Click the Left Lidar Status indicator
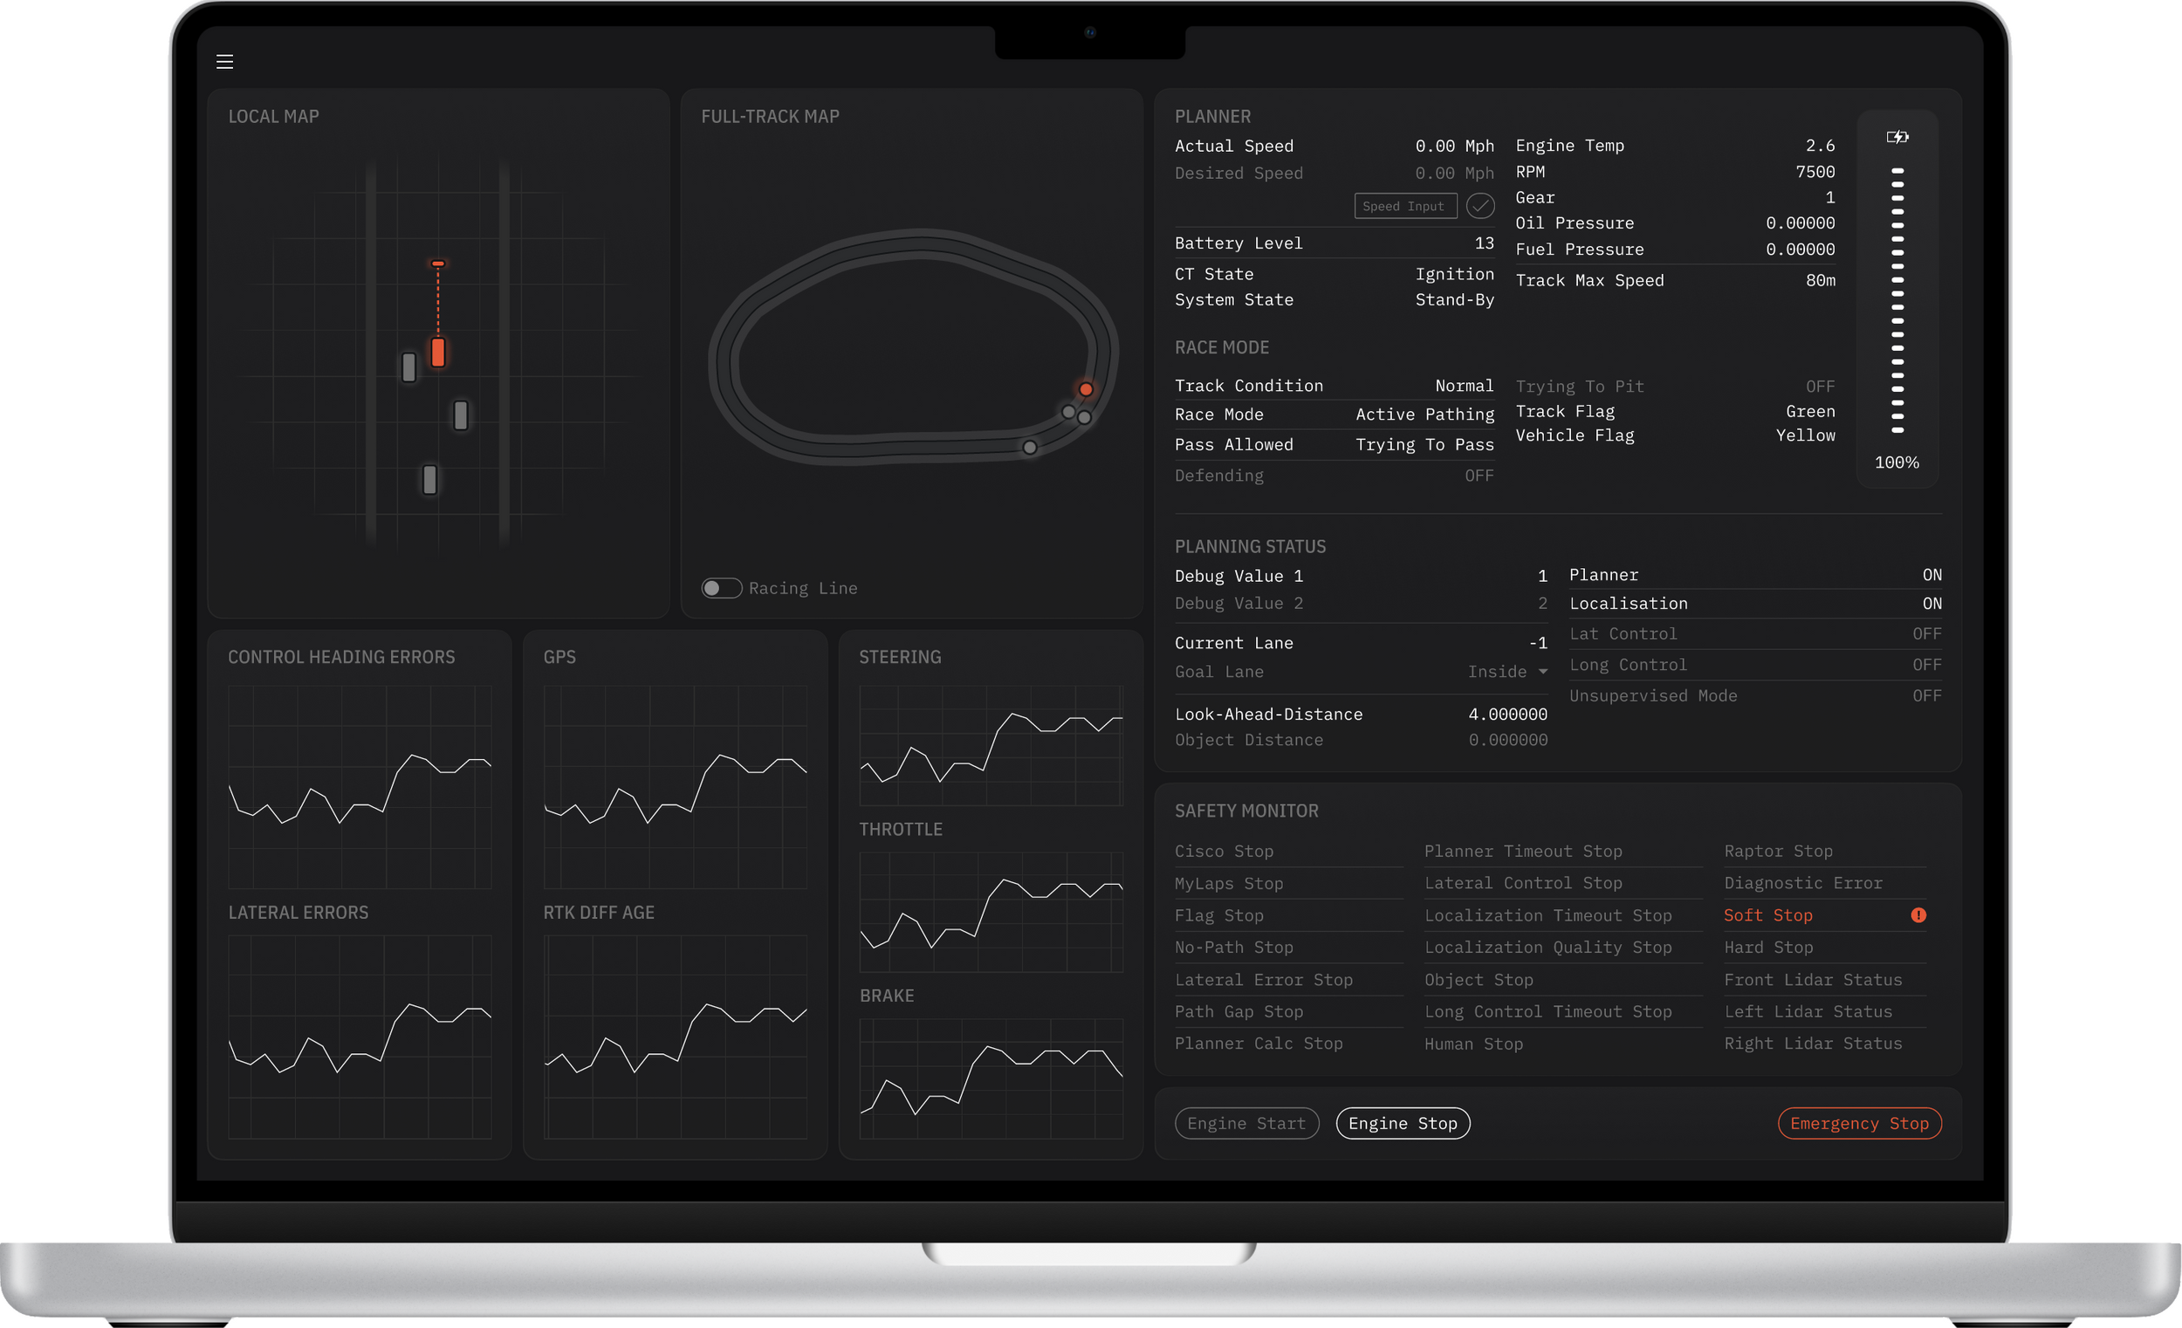Viewport: 2182px width, 1328px height. tap(1808, 1011)
